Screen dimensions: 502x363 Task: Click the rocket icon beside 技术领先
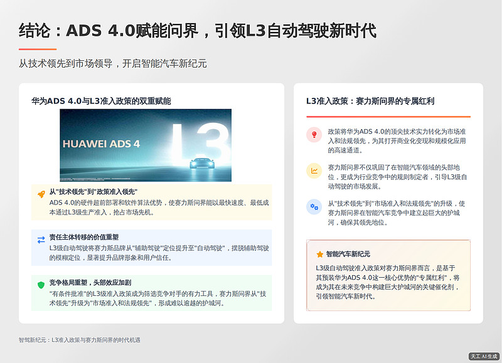point(41,194)
